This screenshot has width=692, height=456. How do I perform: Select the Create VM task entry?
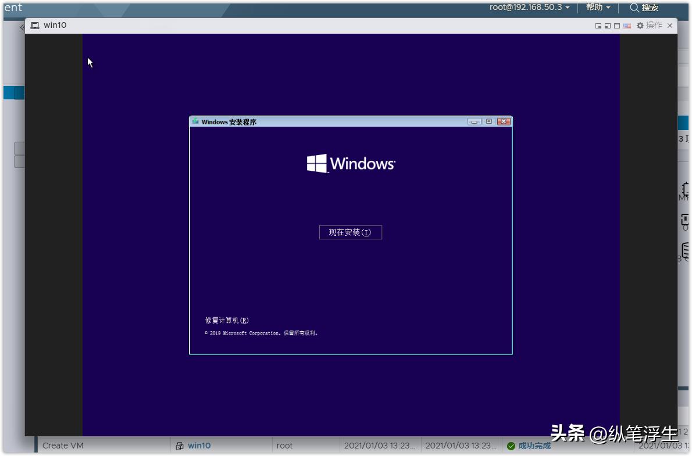coord(62,446)
